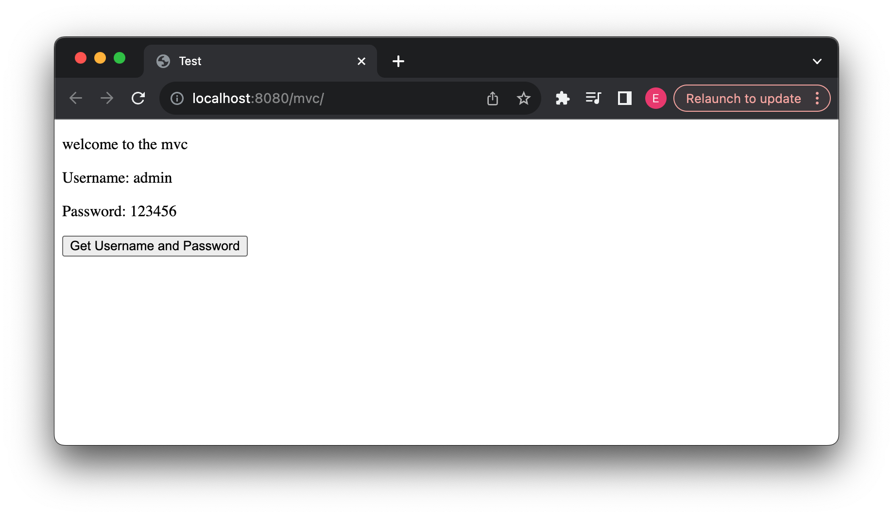The width and height of the screenshot is (893, 517).
Task: Open the tab strip overflow arrow
Action: (818, 61)
